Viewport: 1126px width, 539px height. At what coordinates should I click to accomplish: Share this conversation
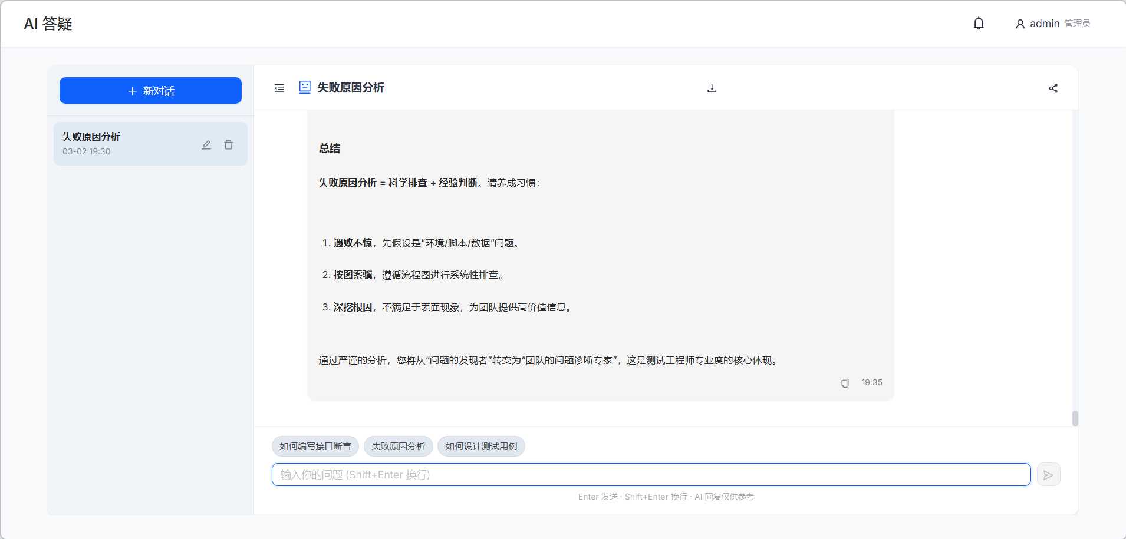[x=1053, y=88]
